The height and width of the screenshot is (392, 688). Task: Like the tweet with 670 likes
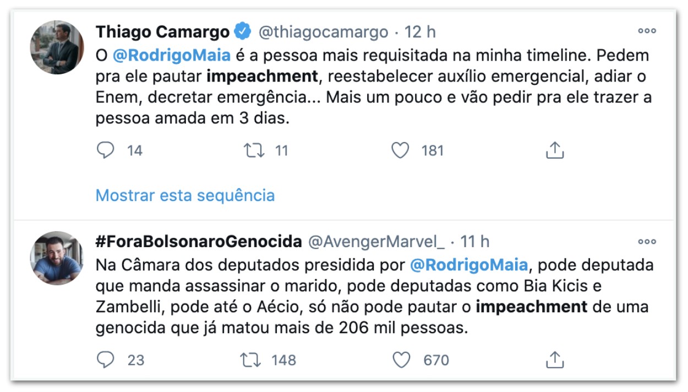[x=402, y=360]
